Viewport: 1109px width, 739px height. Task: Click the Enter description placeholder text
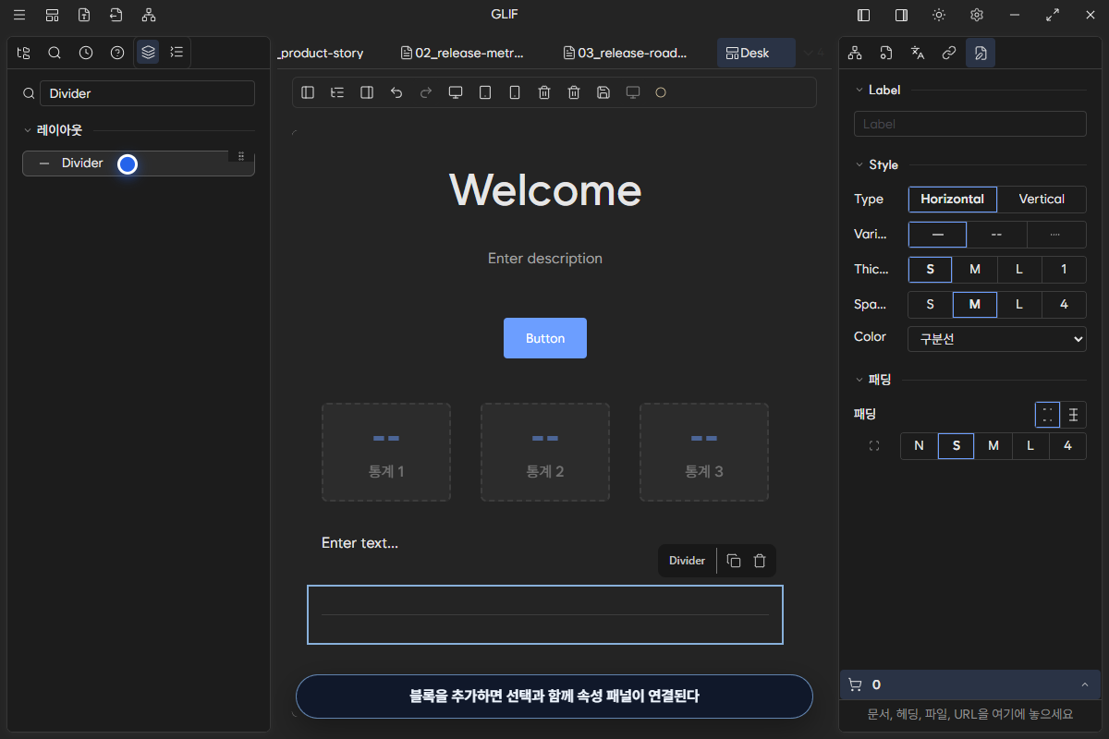(545, 259)
